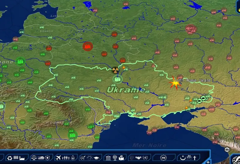Viewport: 240px width, 164px height.
Task: Click the Chernobyl radiation hazard symbol
Action: [115, 70]
